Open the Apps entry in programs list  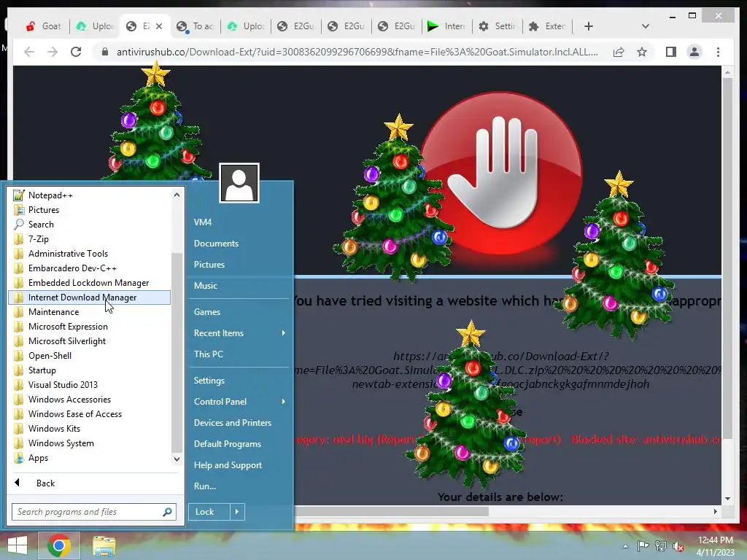click(90, 458)
